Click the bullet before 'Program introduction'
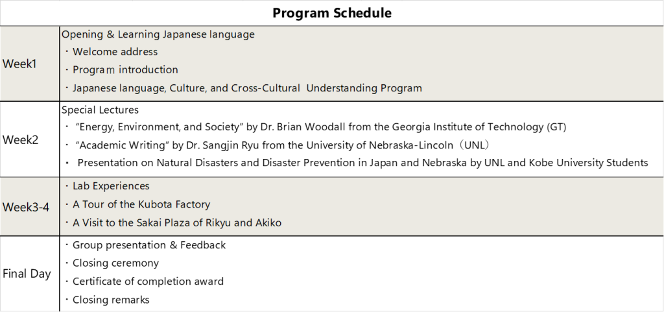This screenshot has height=312, width=664. tap(66, 70)
